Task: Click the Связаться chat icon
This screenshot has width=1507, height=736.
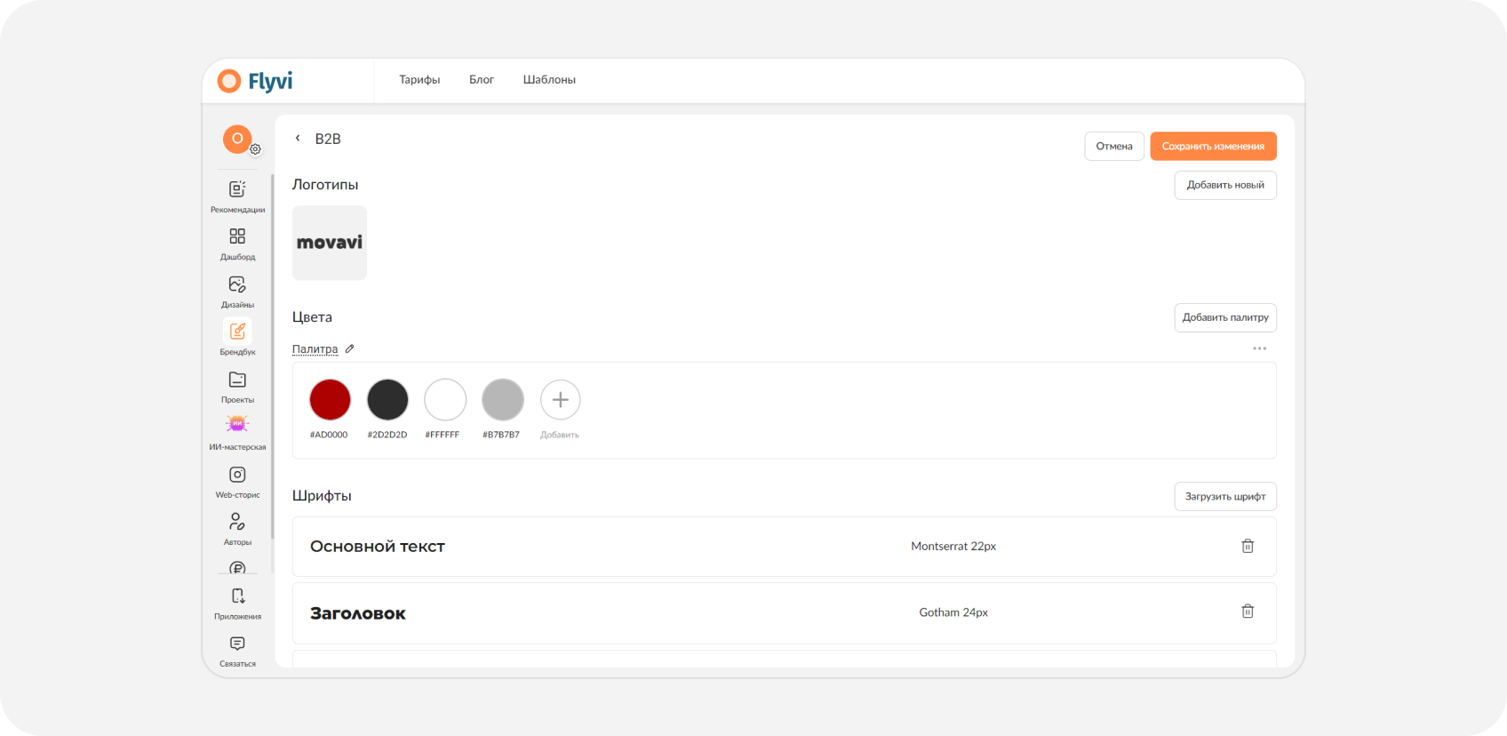Action: (237, 644)
